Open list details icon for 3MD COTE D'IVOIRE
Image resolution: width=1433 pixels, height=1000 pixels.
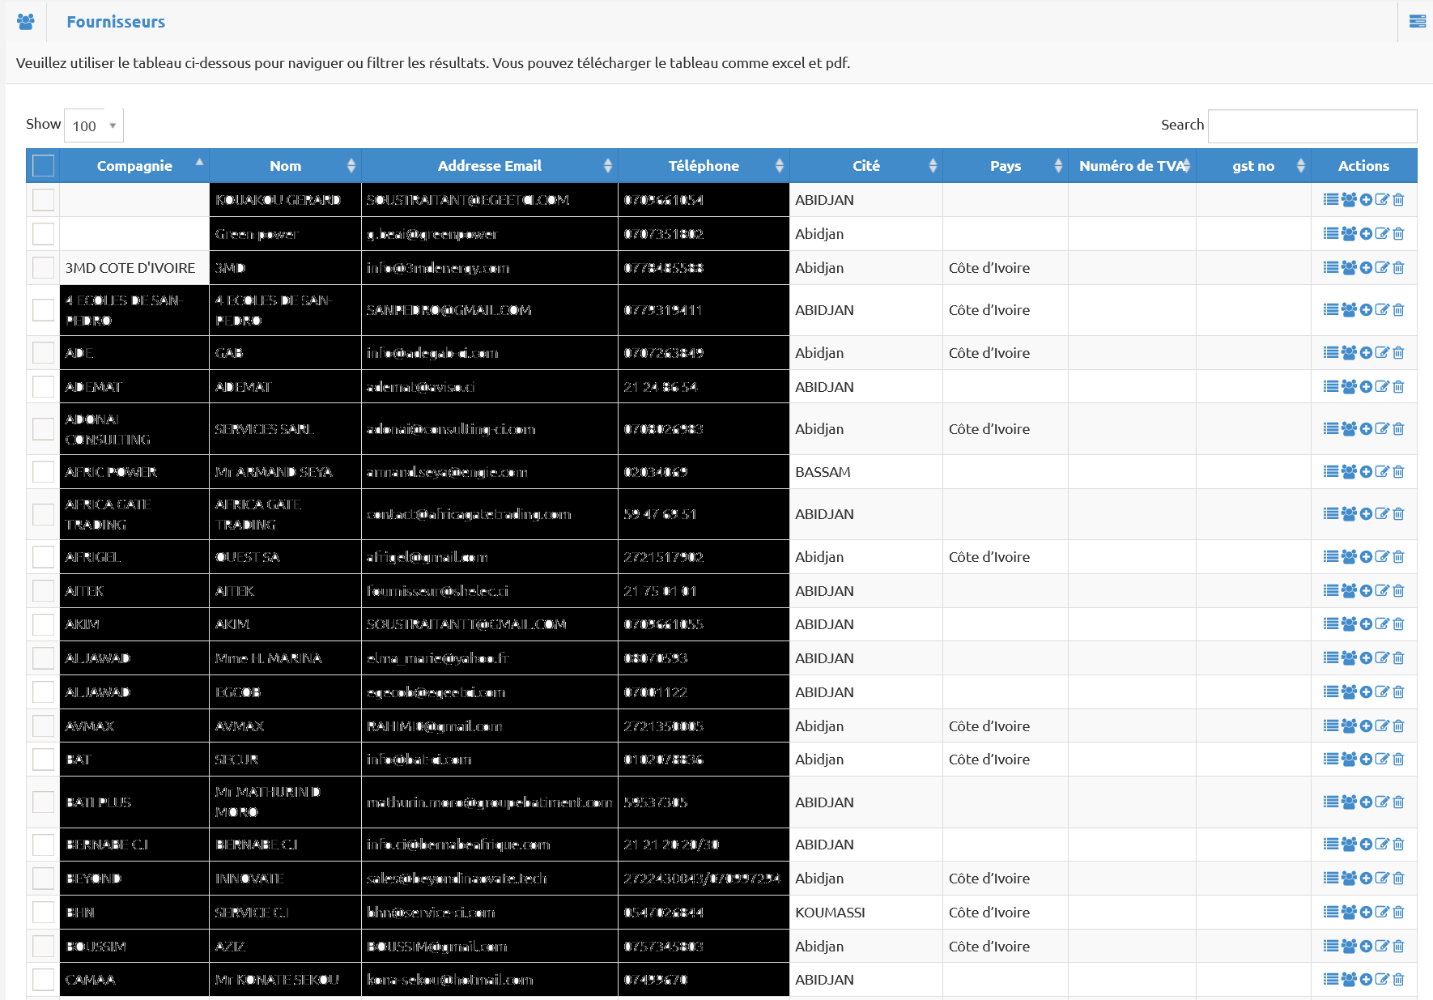tap(1330, 268)
